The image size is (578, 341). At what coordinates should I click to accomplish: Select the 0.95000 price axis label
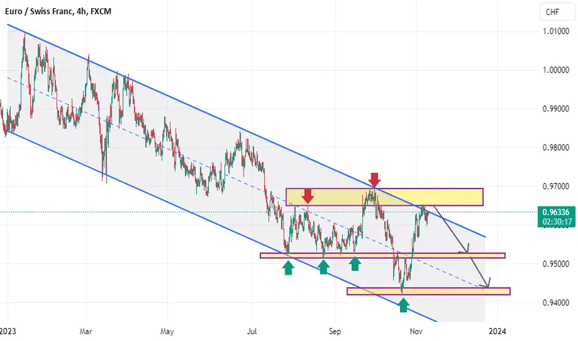pyautogui.click(x=556, y=264)
